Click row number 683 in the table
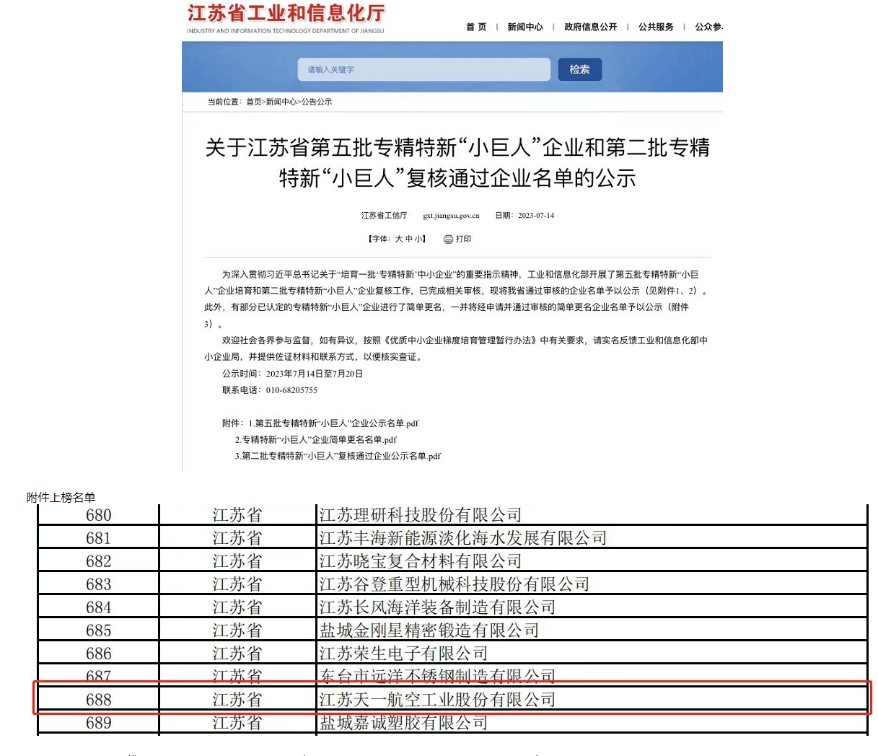This screenshot has width=878, height=756. tap(99, 584)
